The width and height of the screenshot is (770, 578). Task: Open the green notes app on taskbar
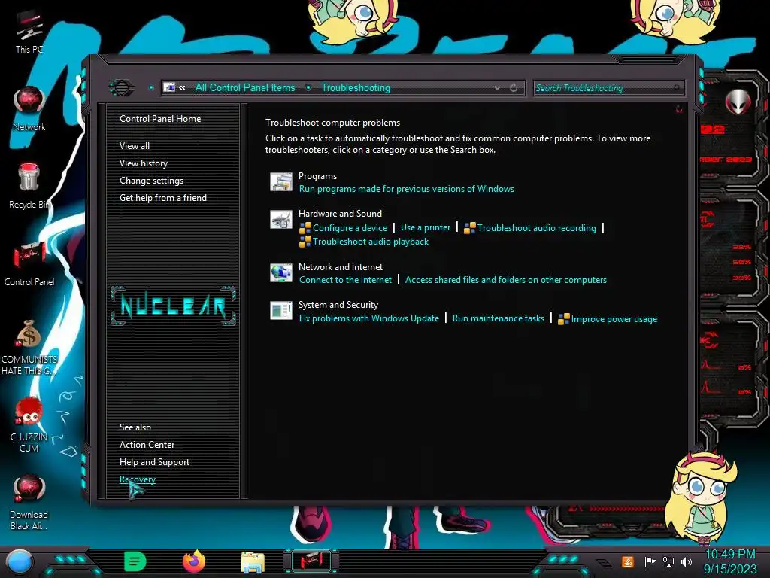135,561
